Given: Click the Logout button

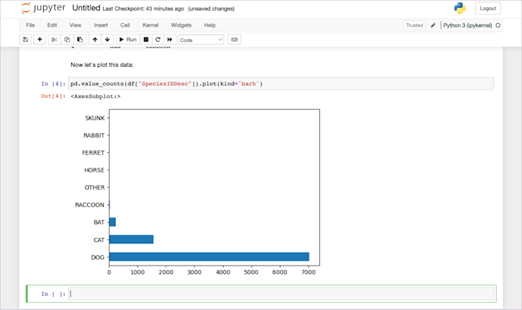Looking at the screenshot, I should pos(487,8).
